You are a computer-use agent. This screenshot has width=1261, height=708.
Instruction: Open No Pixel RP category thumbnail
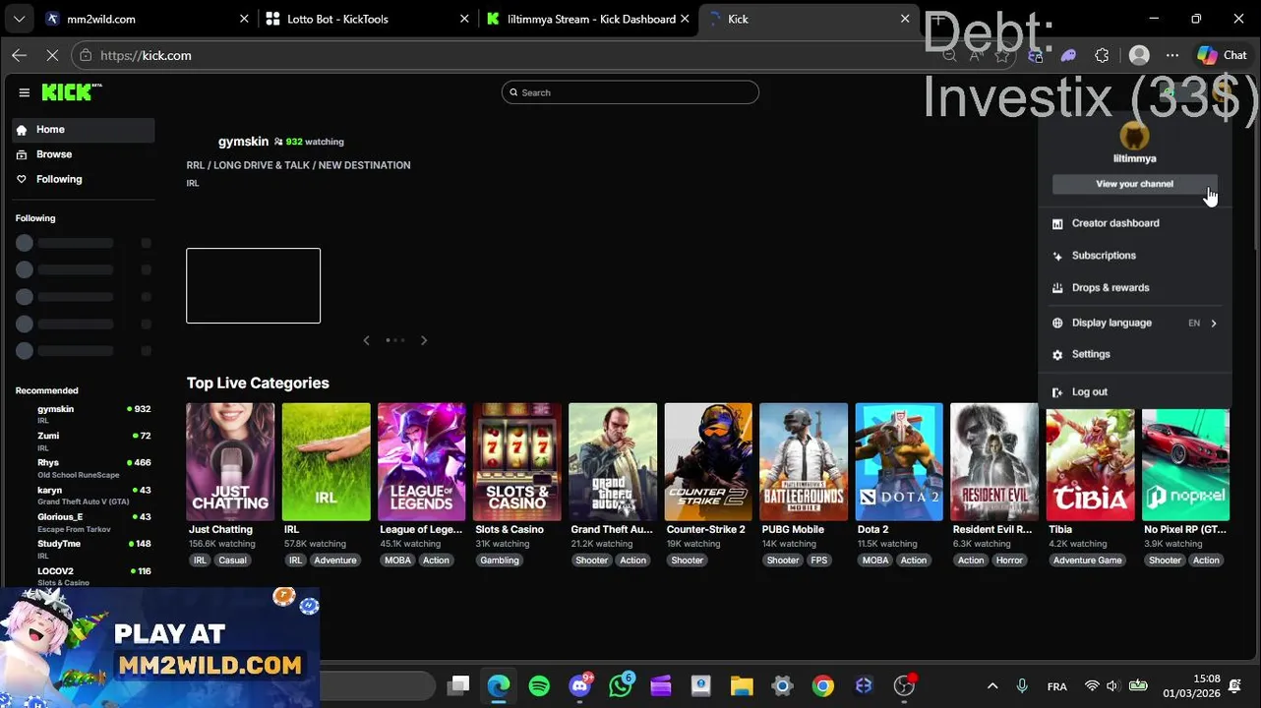[1185, 461]
